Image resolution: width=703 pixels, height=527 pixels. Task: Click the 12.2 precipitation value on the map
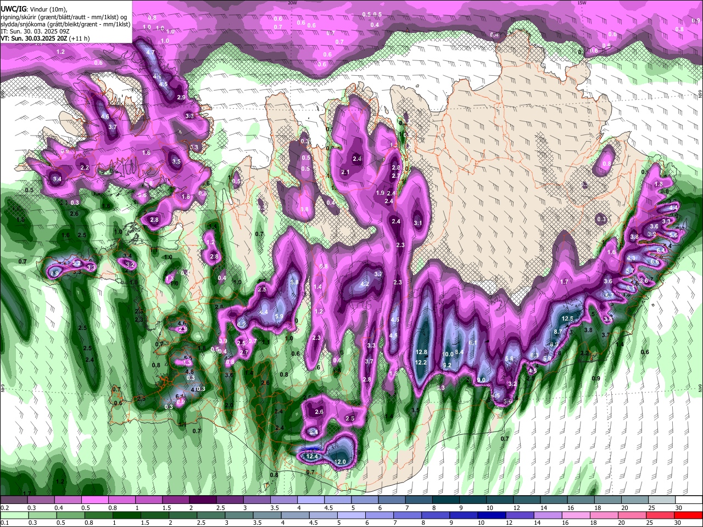[x=421, y=362]
